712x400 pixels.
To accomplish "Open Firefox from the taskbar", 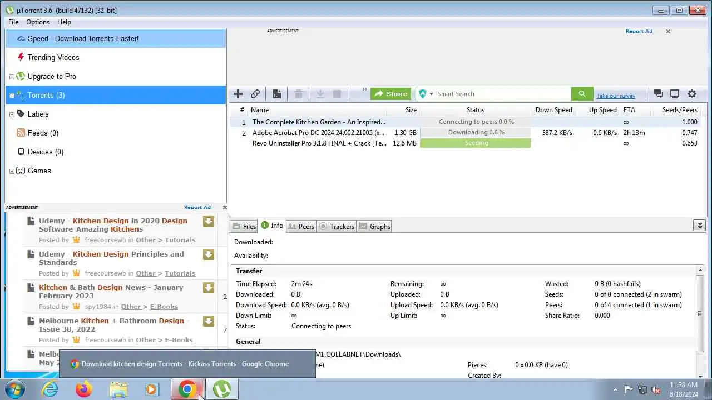I will pos(84,389).
